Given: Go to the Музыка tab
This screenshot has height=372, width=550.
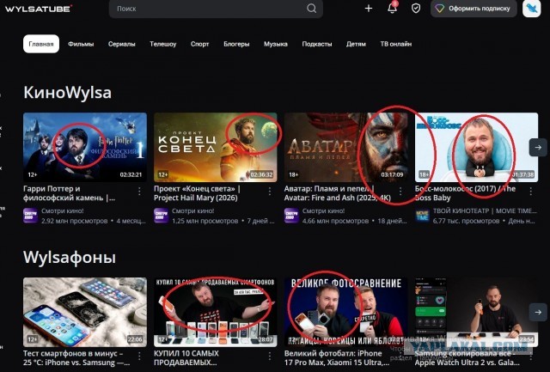Looking at the screenshot, I should click(276, 44).
